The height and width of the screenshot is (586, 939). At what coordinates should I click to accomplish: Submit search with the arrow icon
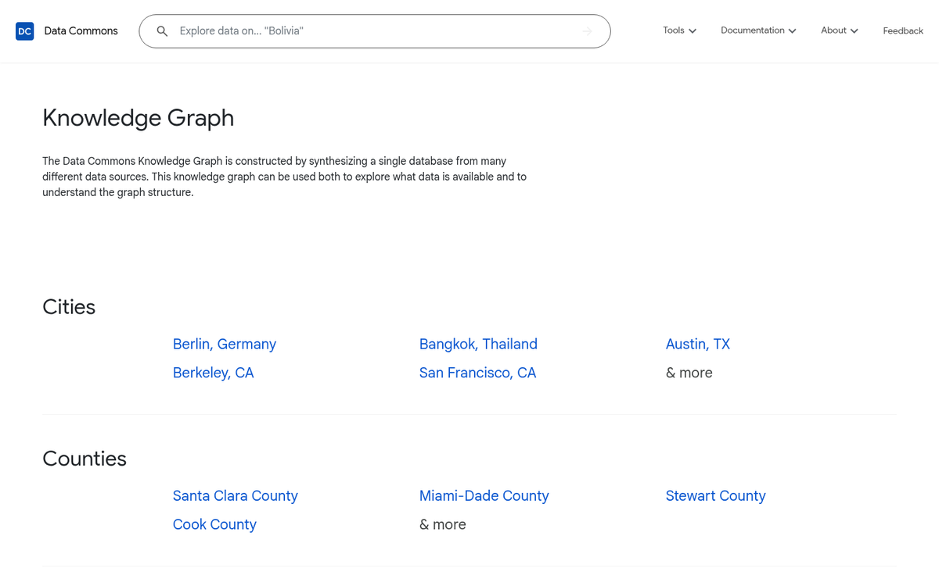[x=587, y=31]
